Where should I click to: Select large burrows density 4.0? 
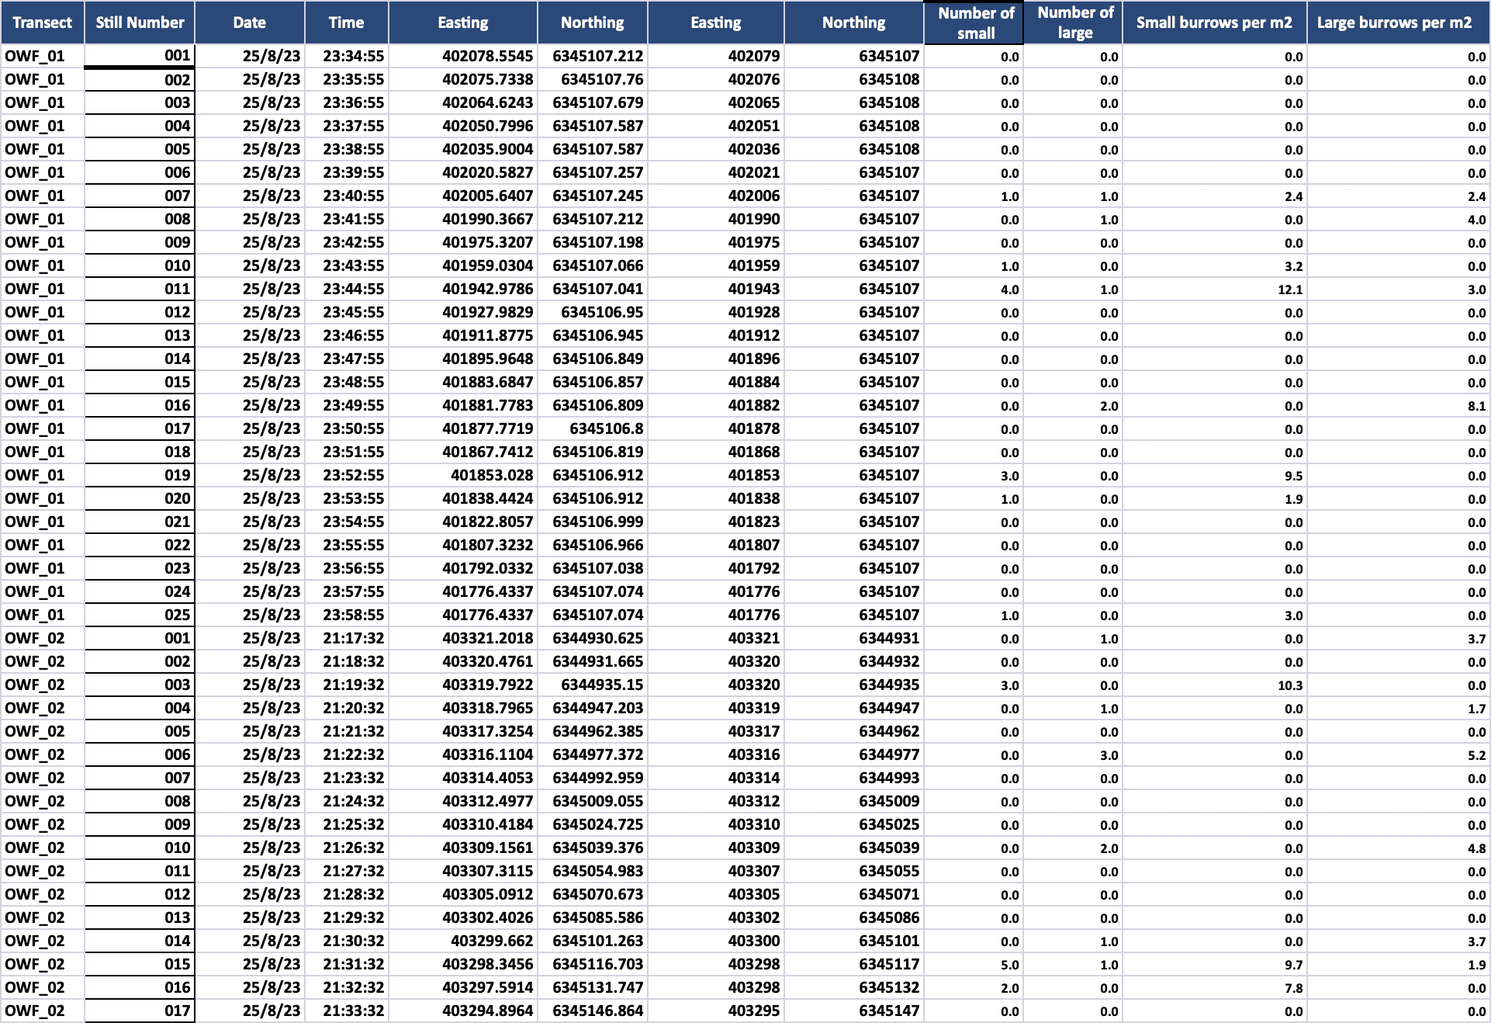pyautogui.click(x=1398, y=219)
